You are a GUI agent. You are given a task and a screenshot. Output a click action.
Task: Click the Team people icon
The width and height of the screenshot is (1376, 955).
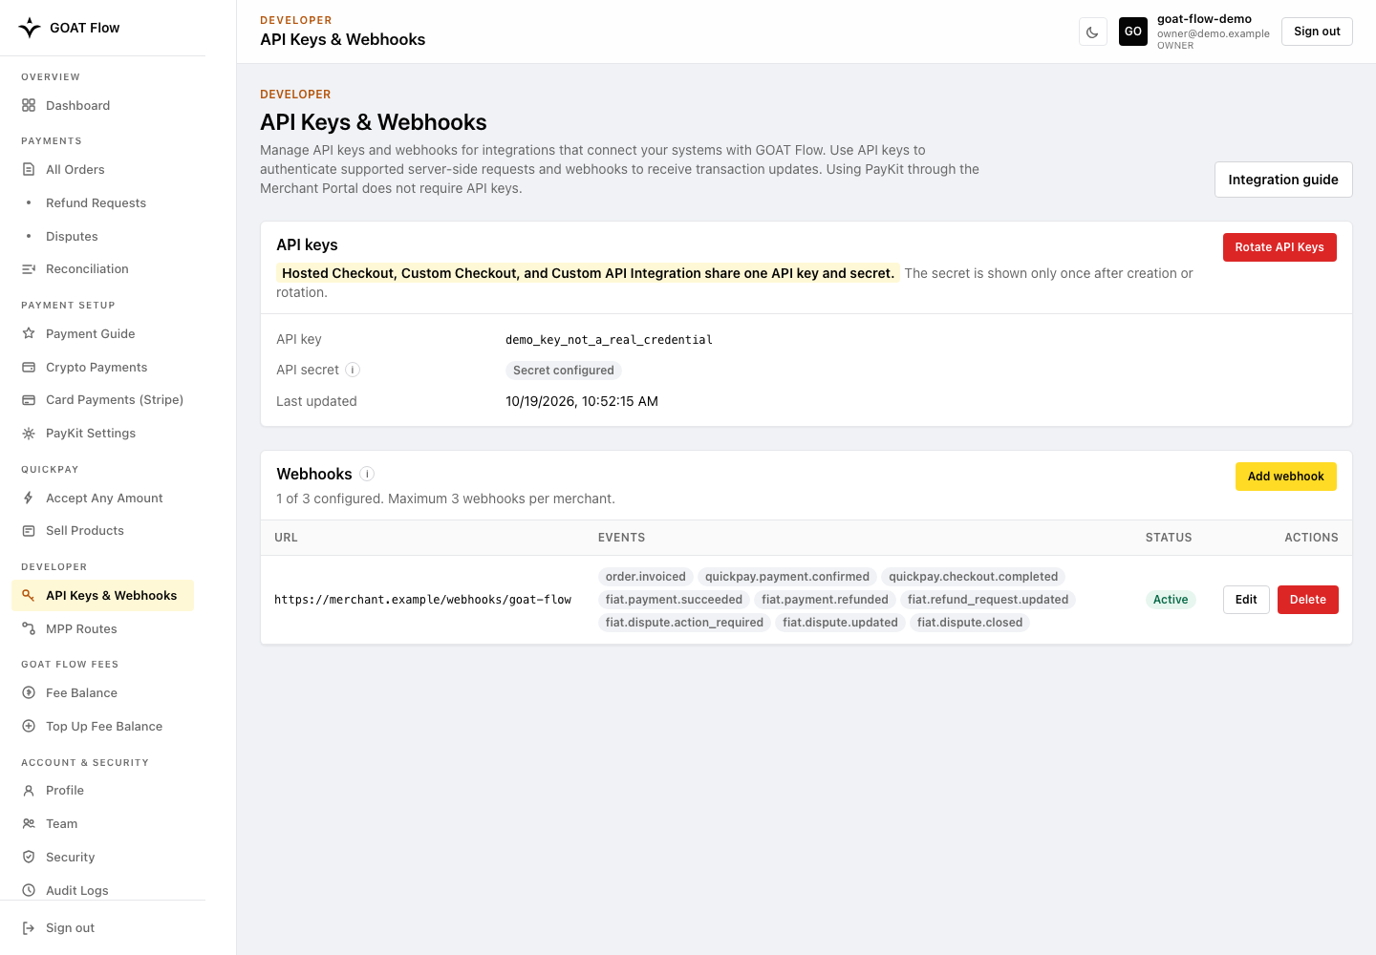(29, 824)
